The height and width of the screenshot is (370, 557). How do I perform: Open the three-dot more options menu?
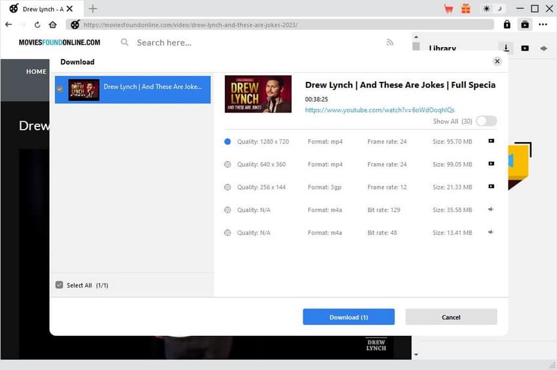coord(543,24)
